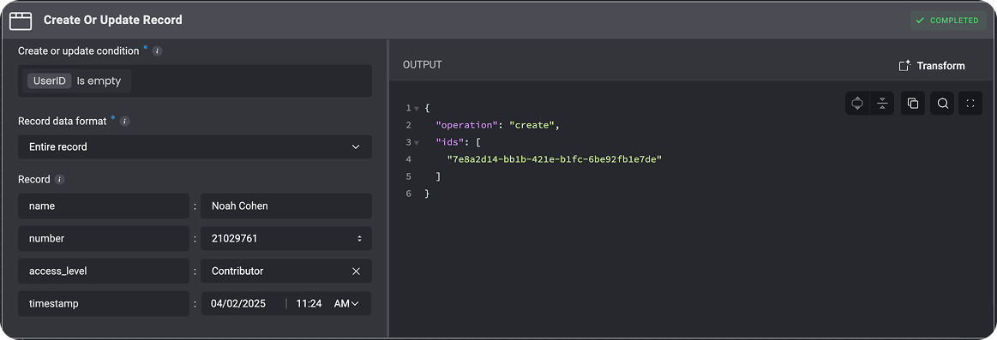Viewport: 997px width, 340px height.
Task: Click the Noah Cohen name value field
Action: point(286,206)
